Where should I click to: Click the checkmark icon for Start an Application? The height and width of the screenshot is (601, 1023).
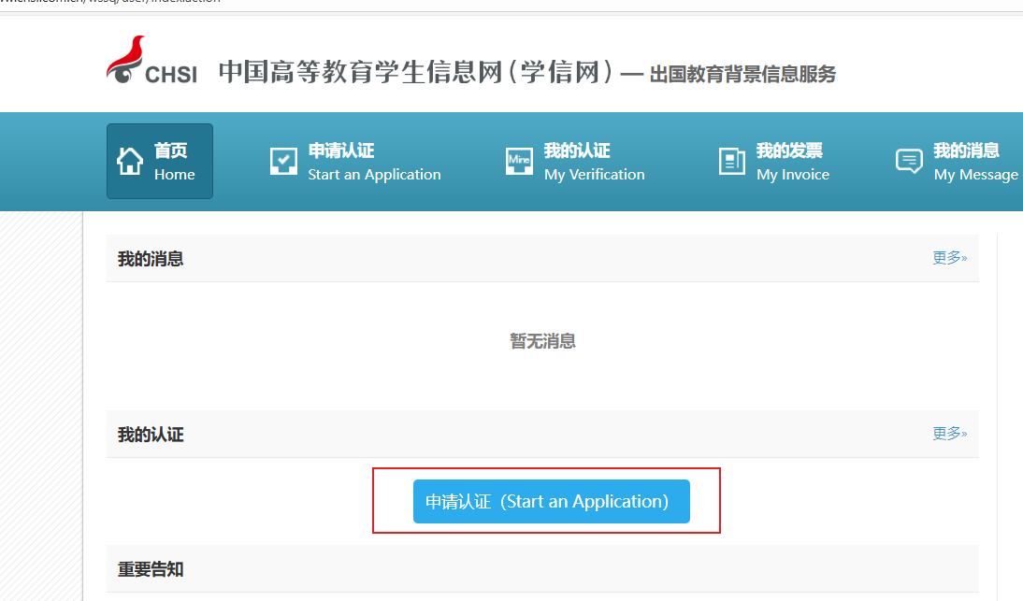point(283,162)
